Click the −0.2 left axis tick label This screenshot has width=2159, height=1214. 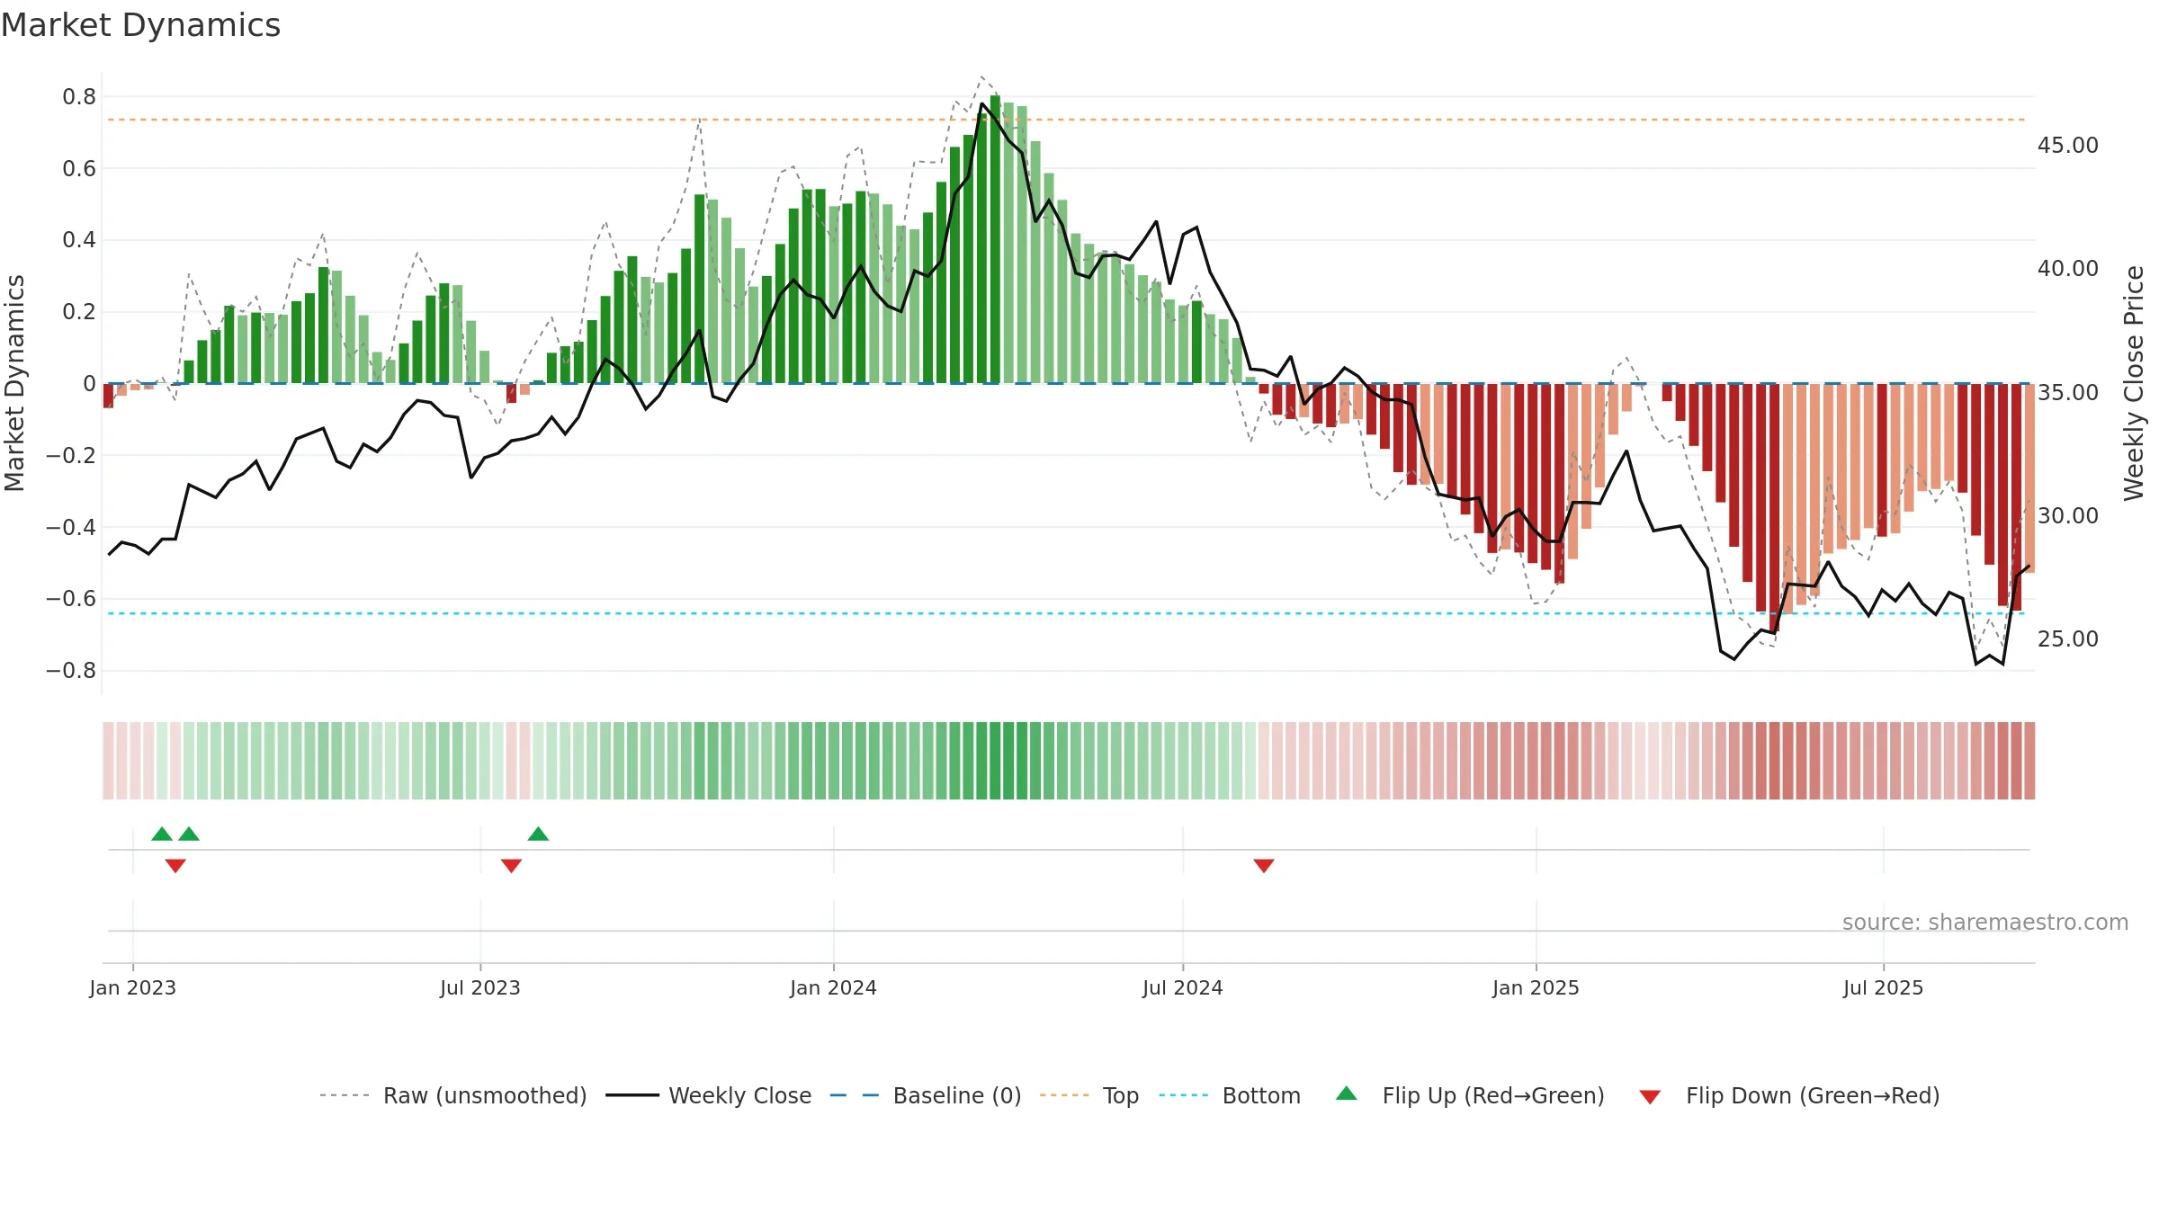(71, 456)
